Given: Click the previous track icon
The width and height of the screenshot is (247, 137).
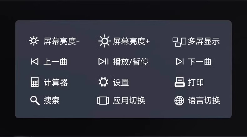Looking at the screenshot, I should 35,62.
